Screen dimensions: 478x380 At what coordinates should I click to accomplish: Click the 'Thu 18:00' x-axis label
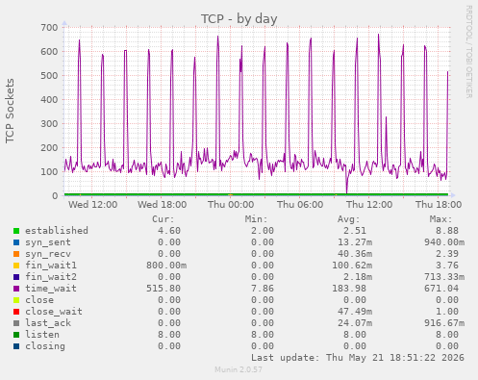coord(439,205)
